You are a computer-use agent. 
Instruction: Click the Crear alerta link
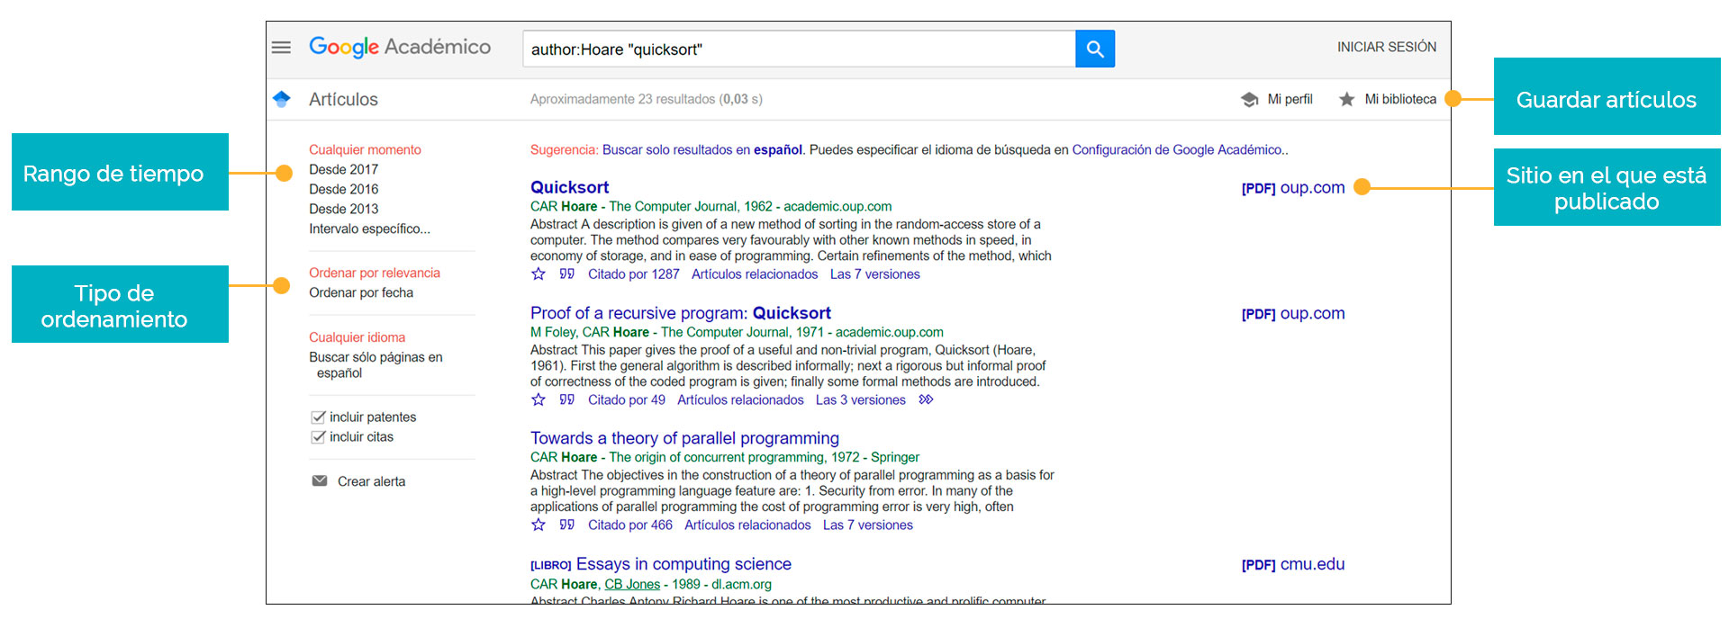pos(371,481)
